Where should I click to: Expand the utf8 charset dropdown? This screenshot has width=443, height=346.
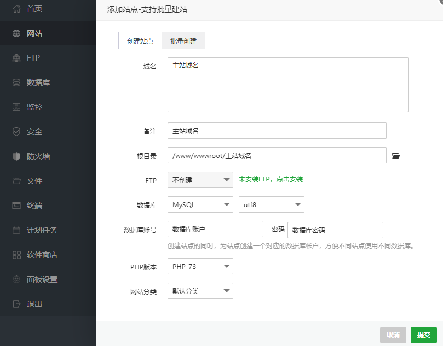tap(271, 204)
